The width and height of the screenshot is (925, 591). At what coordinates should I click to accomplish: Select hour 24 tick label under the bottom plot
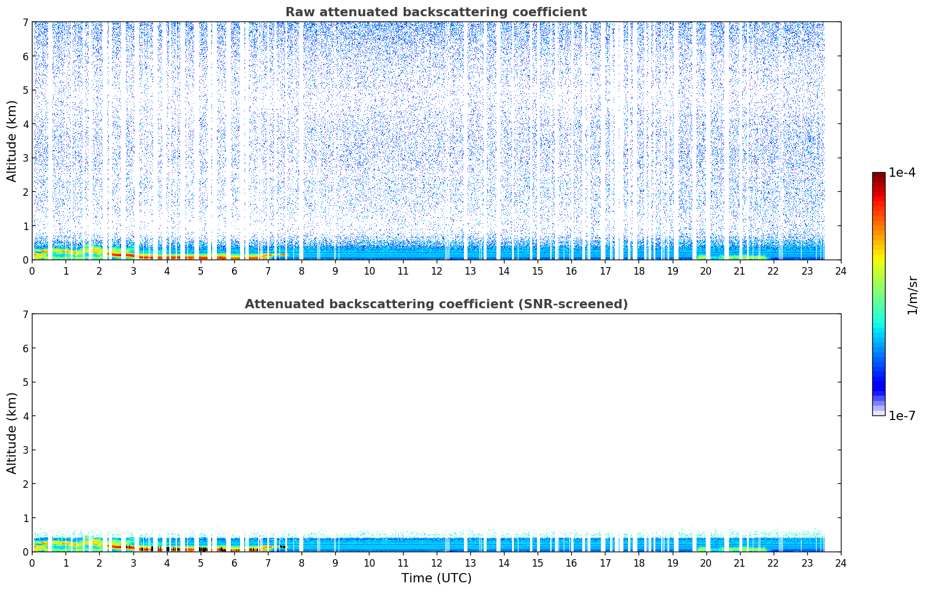tap(840, 563)
